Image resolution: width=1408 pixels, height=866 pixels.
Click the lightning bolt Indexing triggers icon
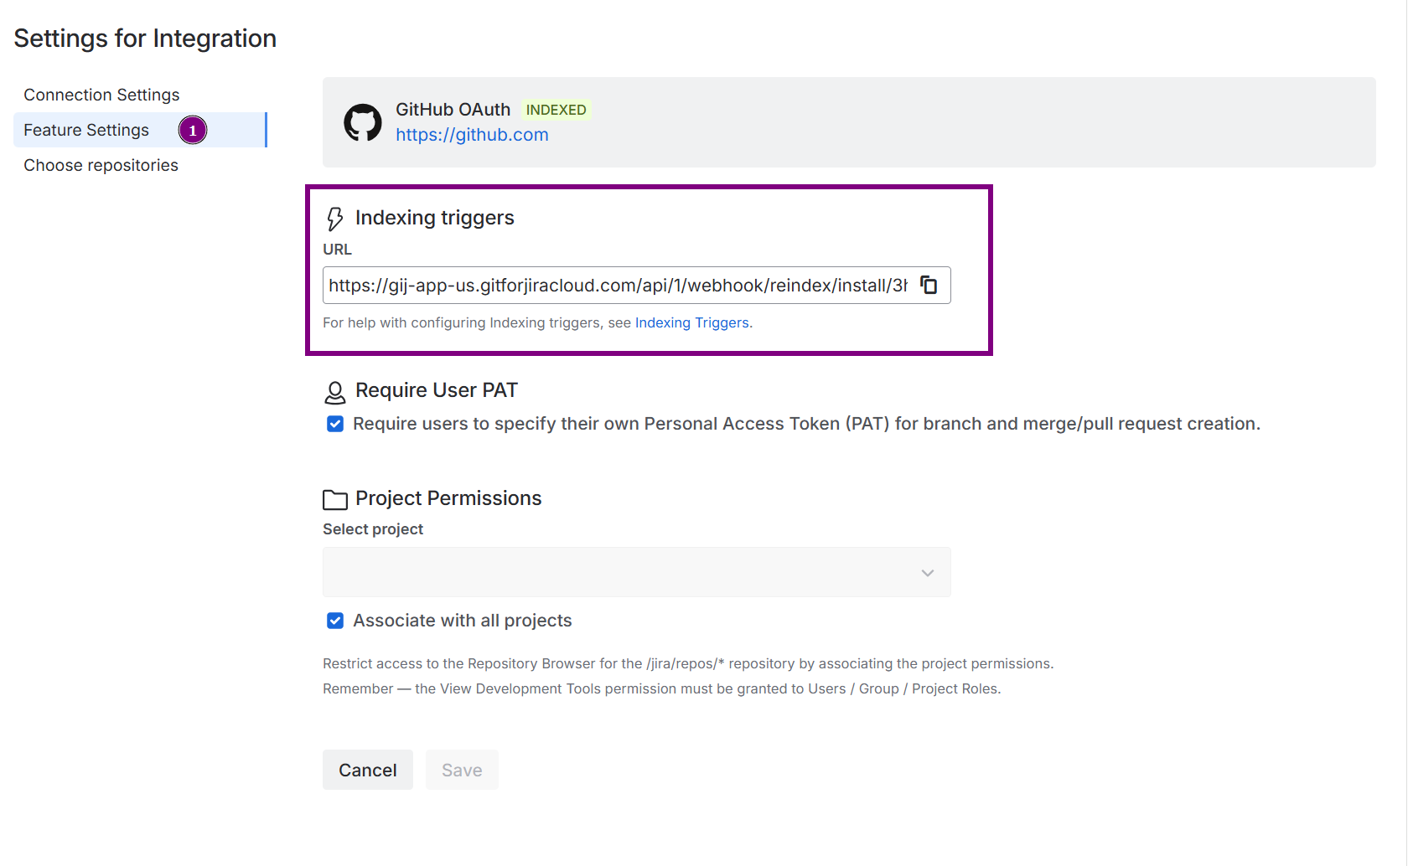tap(335, 219)
